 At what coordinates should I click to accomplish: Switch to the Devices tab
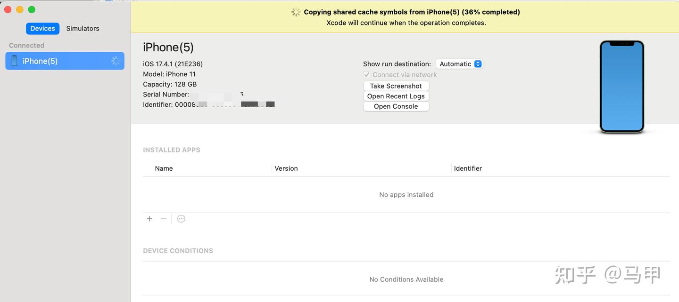42,28
